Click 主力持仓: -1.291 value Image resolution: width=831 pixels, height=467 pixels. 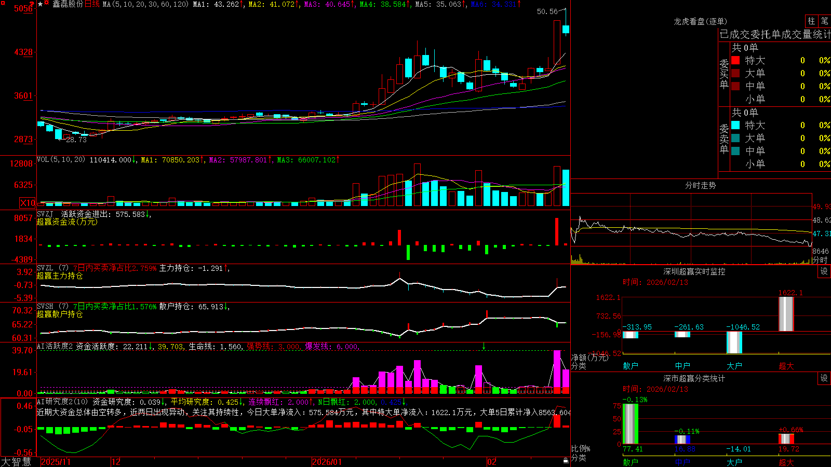tap(194, 268)
